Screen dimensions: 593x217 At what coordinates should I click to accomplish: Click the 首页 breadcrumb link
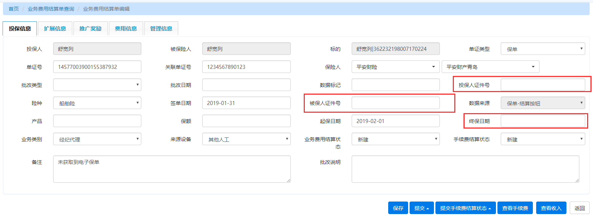(14, 9)
